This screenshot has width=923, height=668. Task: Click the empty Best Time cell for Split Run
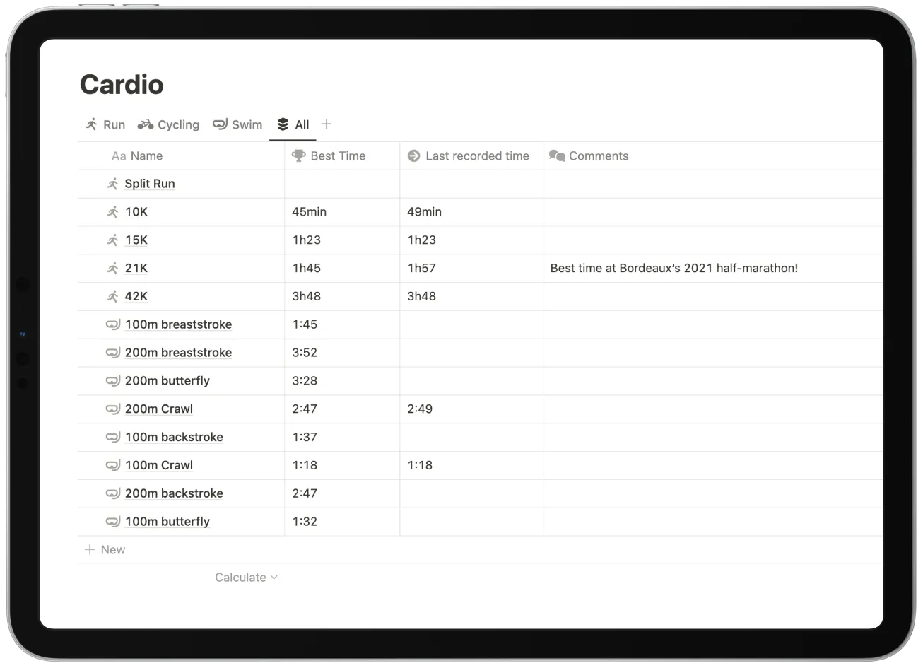[341, 183]
